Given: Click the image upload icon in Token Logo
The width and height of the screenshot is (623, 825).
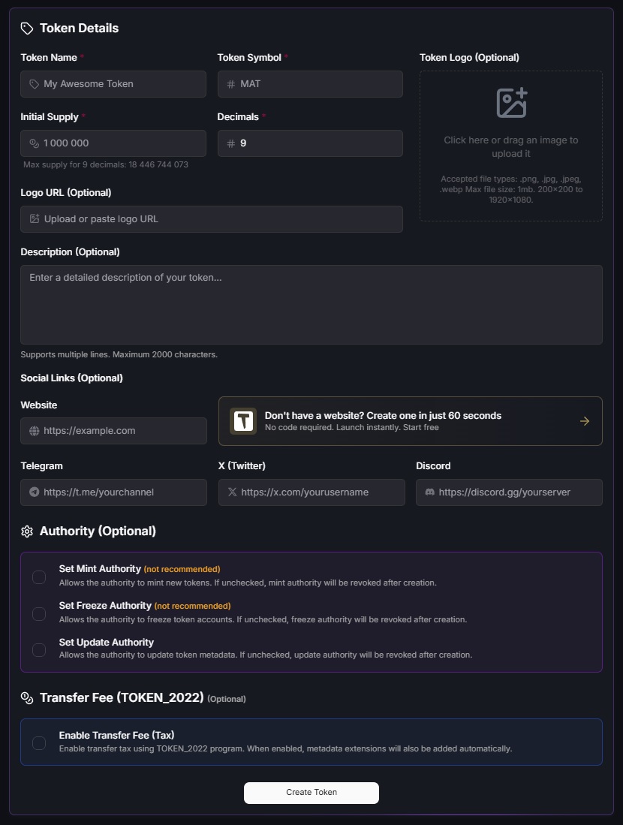Looking at the screenshot, I should [511, 103].
